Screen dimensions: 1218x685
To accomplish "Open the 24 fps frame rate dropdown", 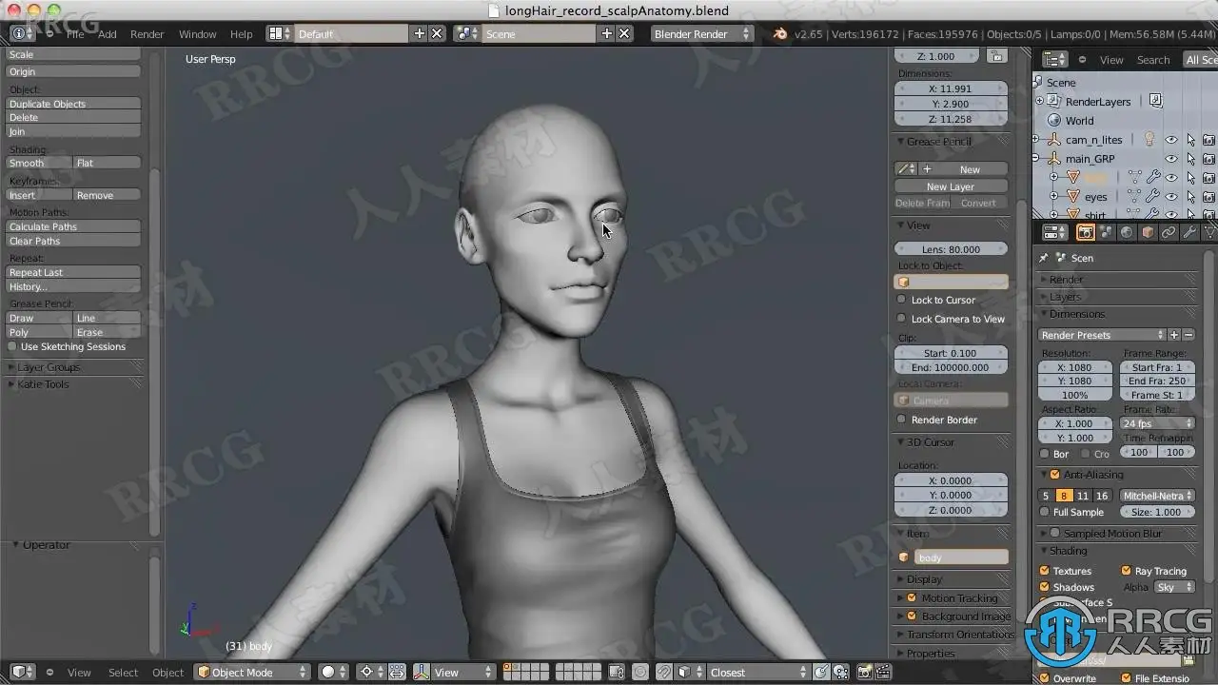I will point(1157,423).
